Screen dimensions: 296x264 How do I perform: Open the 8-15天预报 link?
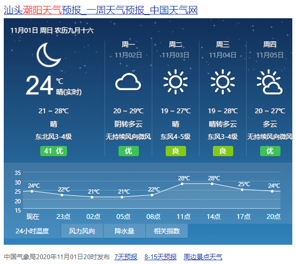click(x=160, y=257)
